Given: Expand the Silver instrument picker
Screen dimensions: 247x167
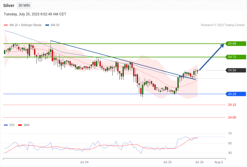Looking at the screenshot, I should [x=9, y=5].
